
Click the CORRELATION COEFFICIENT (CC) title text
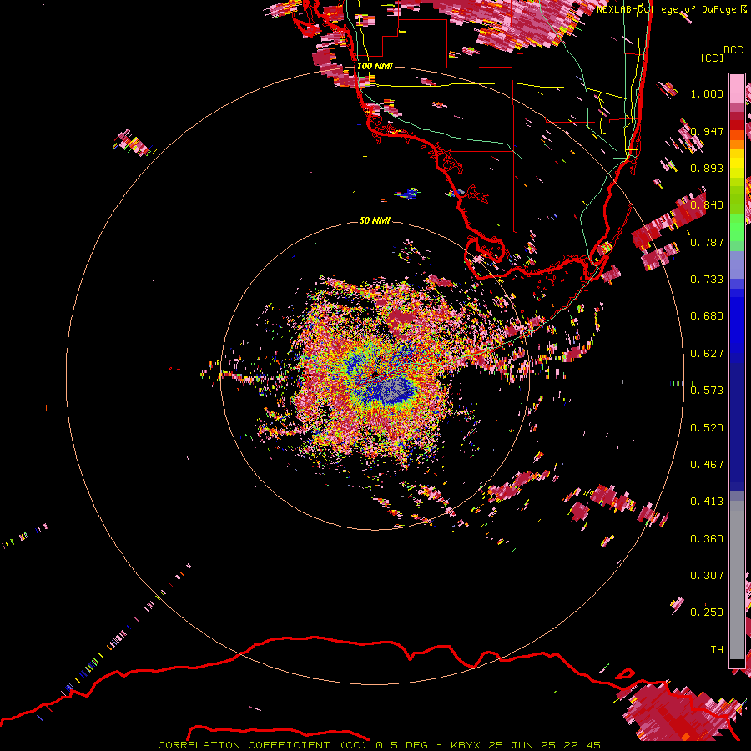coord(263,745)
